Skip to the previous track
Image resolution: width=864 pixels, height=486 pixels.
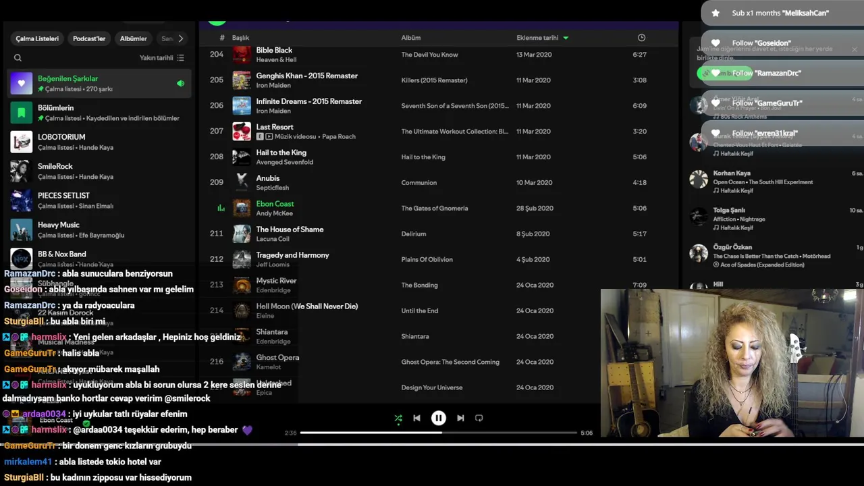coord(416,418)
